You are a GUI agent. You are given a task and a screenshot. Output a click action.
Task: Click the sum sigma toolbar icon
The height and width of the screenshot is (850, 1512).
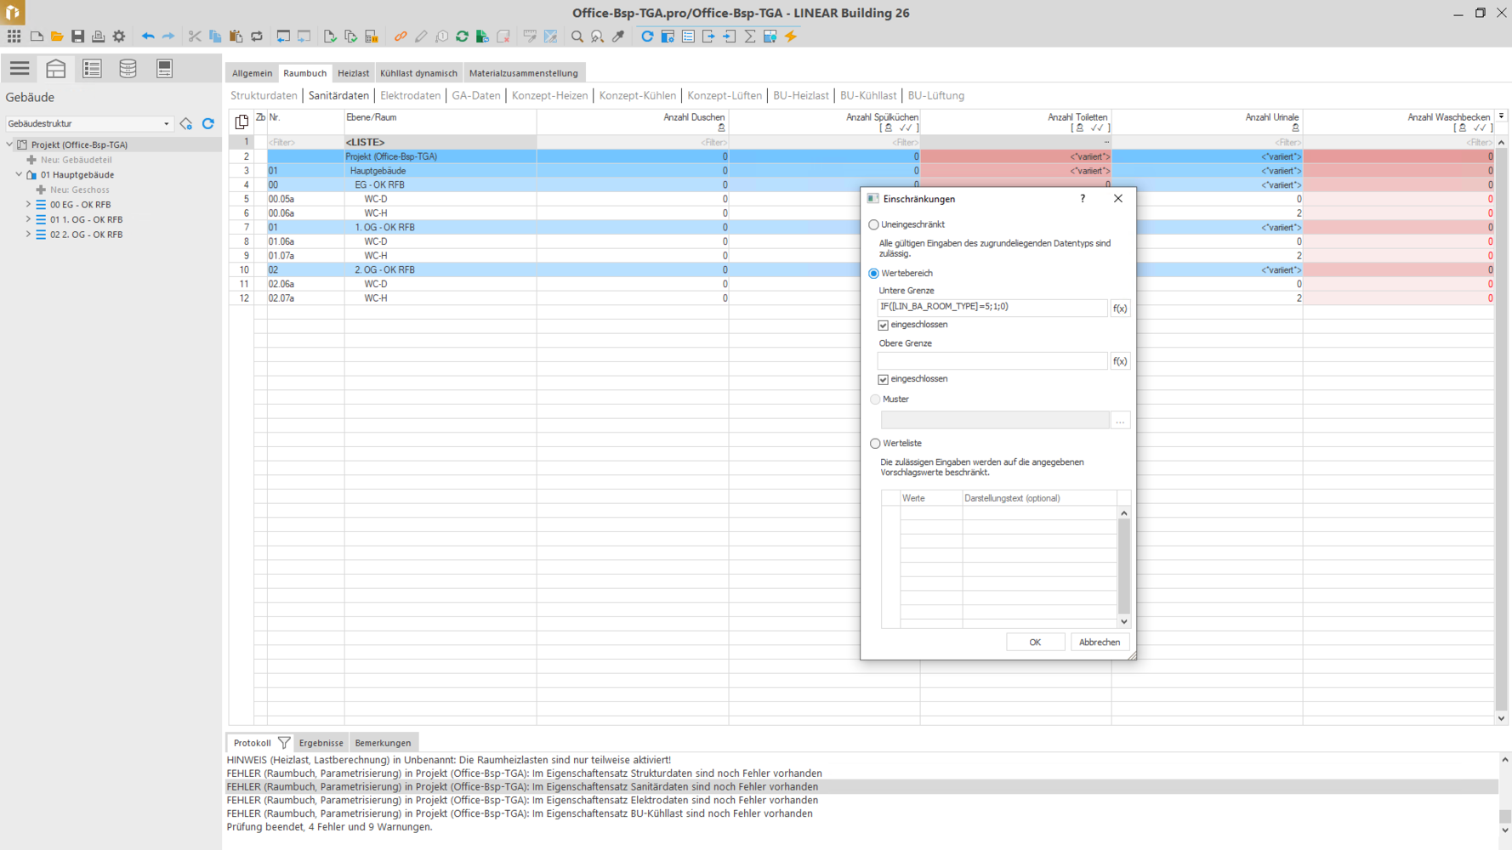750,37
